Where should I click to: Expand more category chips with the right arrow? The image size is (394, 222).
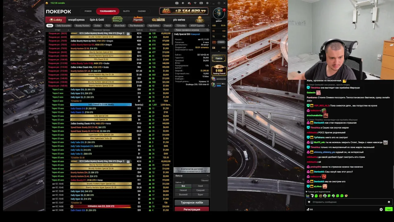pos(208,26)
